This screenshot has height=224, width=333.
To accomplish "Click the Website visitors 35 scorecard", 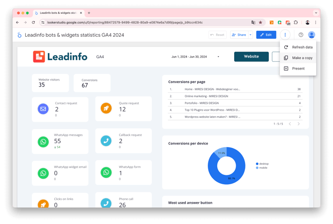I will (x=50, y=83).
